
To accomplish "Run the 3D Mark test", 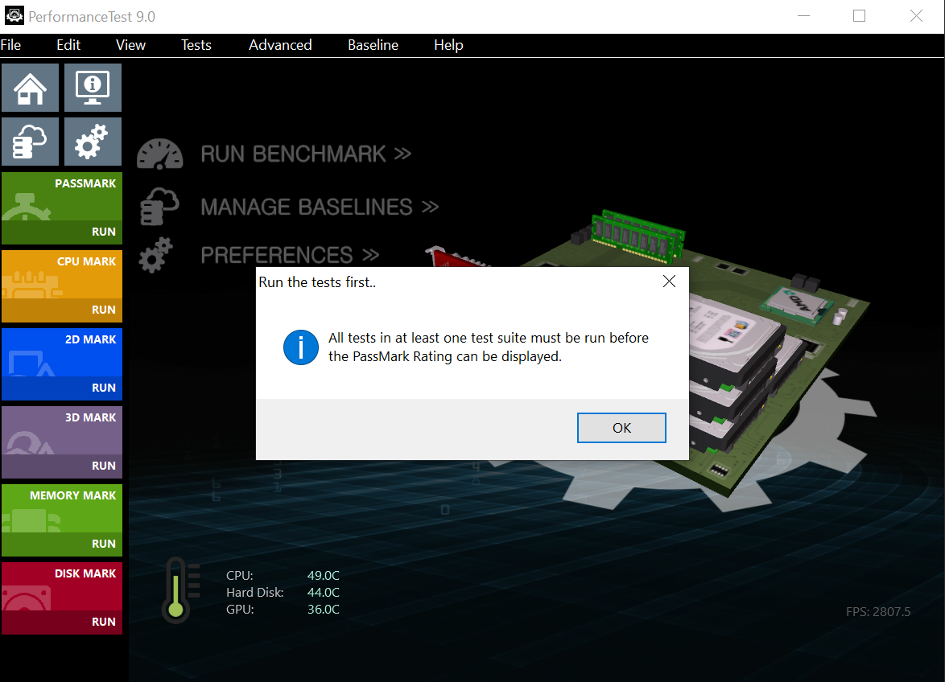I will click(x=62, y=466).
